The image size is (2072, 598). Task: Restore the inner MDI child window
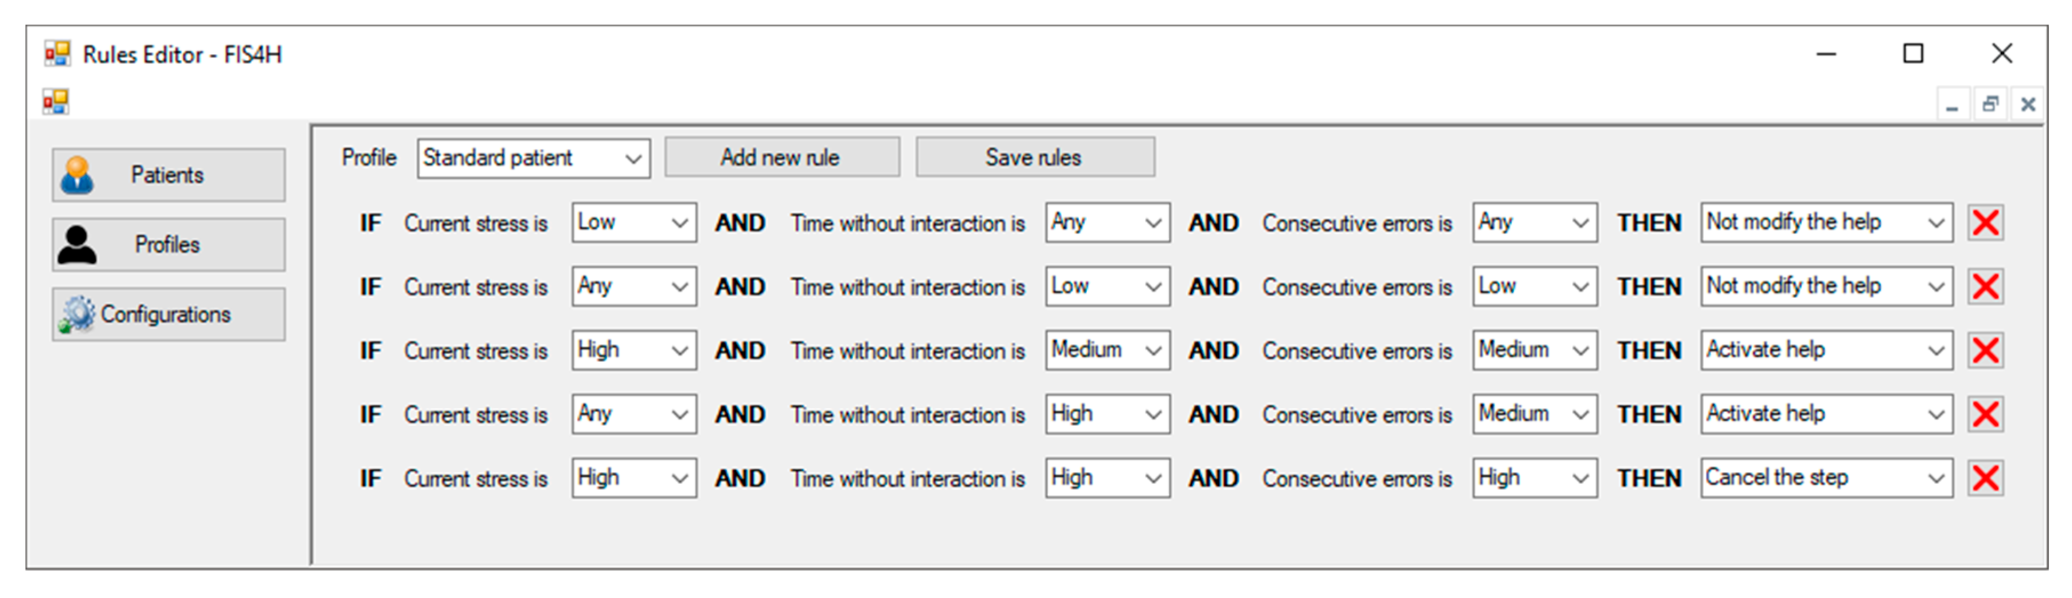[x=1990, y=104]
